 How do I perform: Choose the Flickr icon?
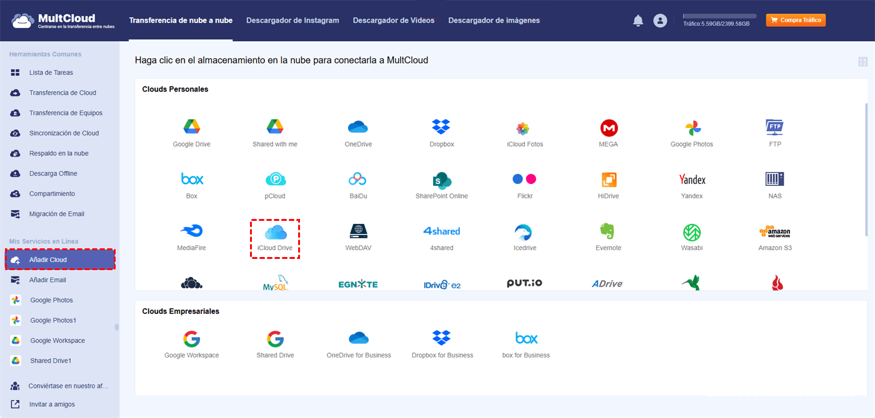click(524, 179)
